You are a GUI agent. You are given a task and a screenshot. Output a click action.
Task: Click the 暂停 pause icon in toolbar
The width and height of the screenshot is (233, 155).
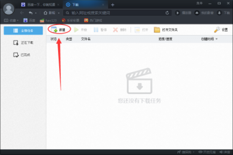[x=96, y=30]
